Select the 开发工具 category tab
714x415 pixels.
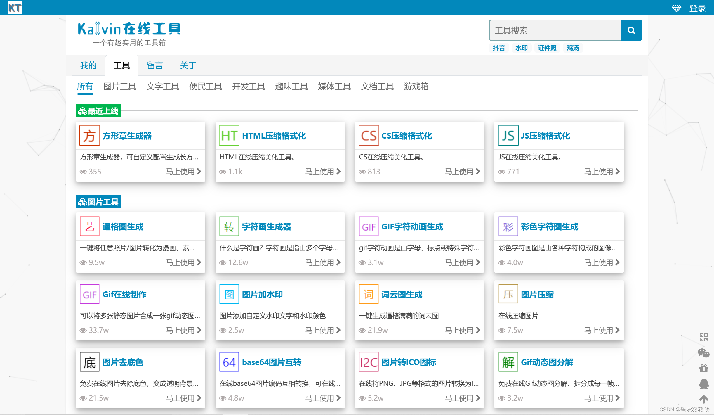click(x=248, y=87)
